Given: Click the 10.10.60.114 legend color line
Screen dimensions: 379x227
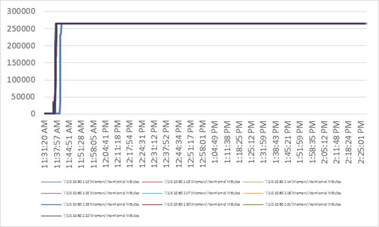Looking at the screenshot, I should tap(253, 182).
